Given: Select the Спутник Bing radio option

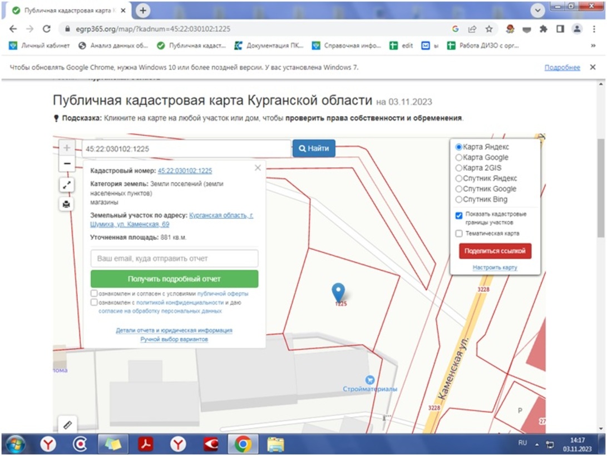Looking at the screenshot, I should point(459,199).
